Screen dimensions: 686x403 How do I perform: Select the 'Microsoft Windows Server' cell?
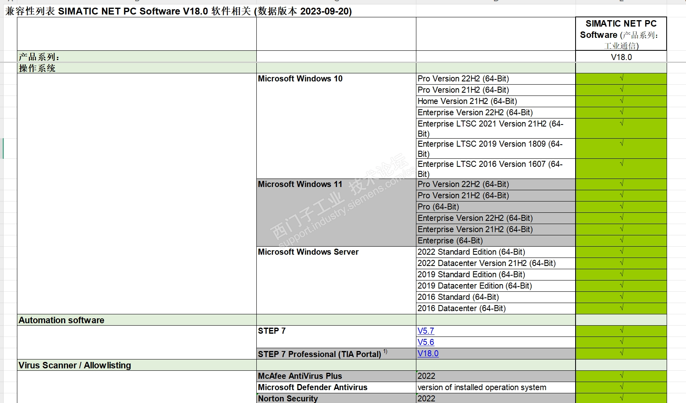[x=336, y=280]
